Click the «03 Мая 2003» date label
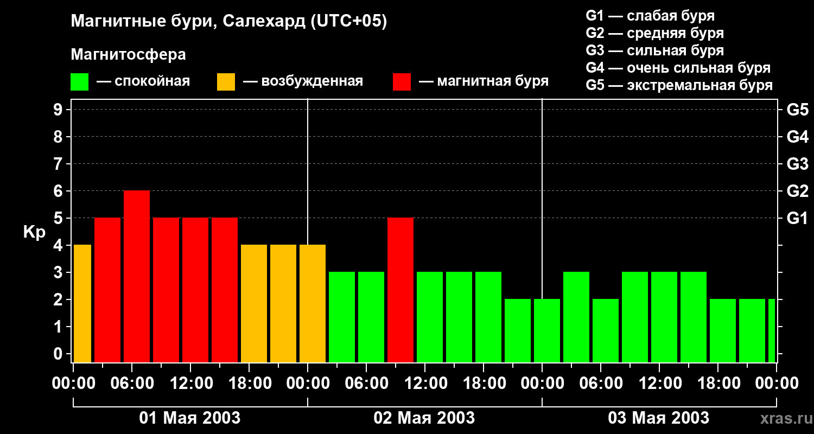This screenshot has height=434, width=814. 659,418
